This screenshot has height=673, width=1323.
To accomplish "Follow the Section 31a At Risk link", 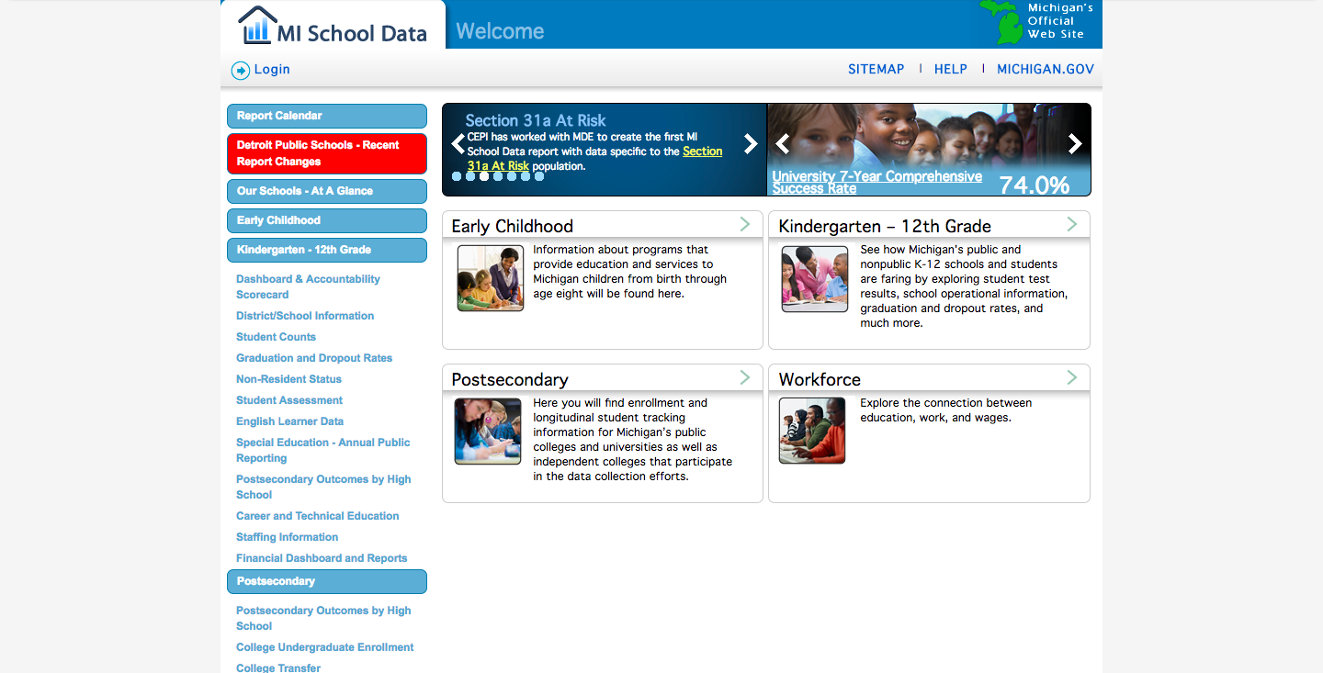I will click(x=595, y=159).
